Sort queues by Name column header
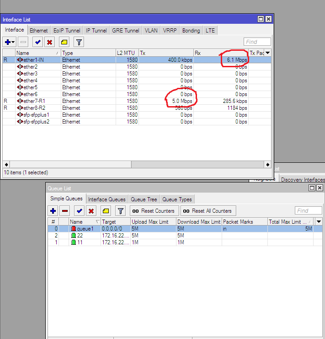This screenshot has width=325, height=339. [x=85, y=222]
